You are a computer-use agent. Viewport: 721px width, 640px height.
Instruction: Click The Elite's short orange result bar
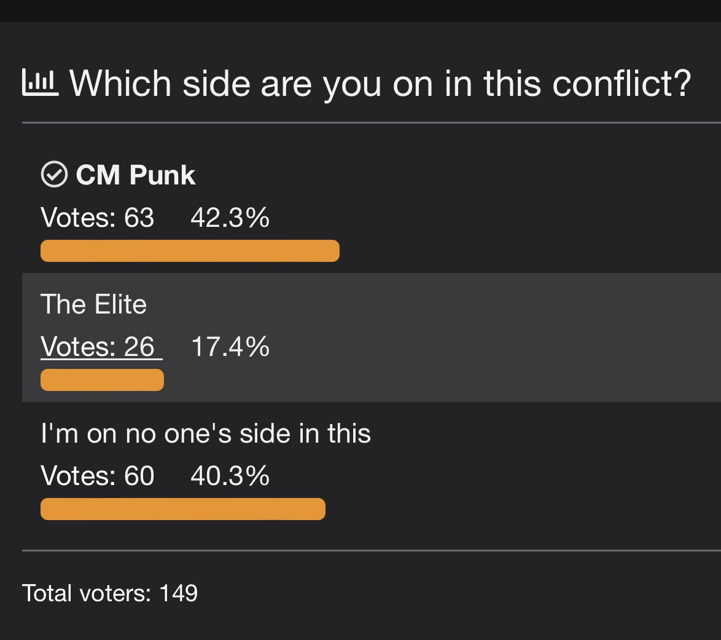coord(102,380)
